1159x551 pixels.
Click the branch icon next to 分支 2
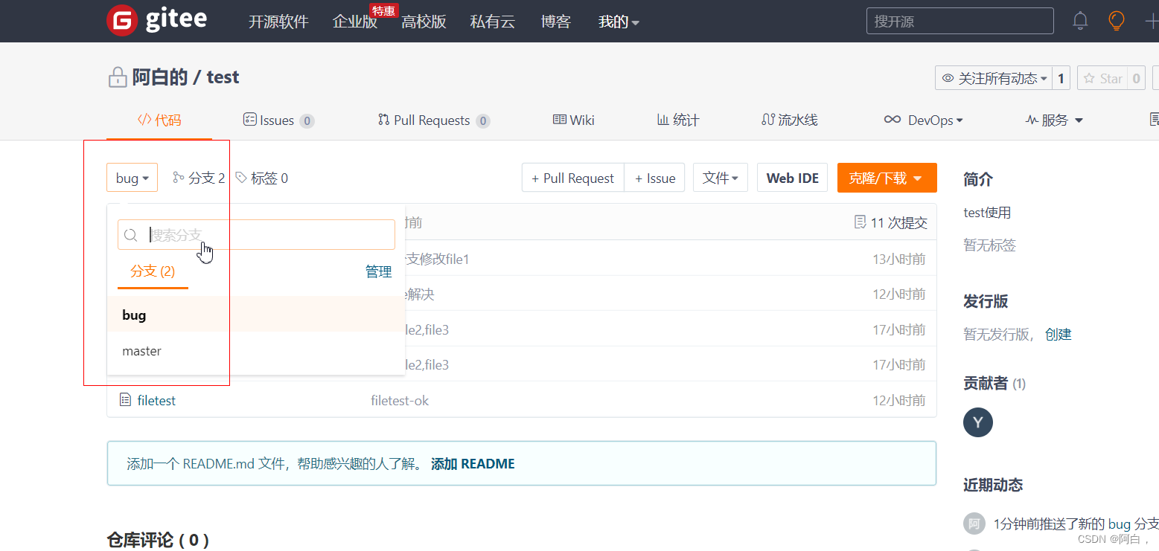pyautogui.click(x=178, y=178)
